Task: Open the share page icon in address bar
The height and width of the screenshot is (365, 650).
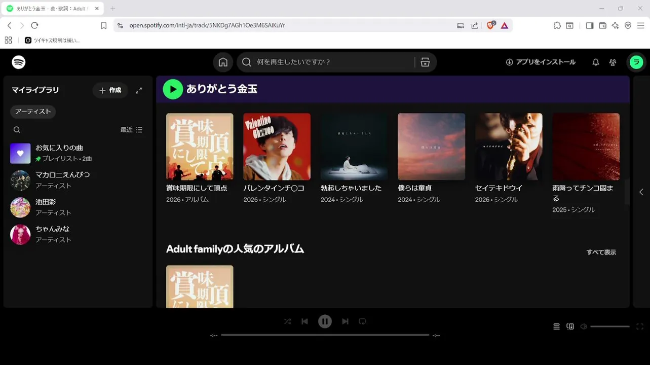Action: tap(475, 25)
